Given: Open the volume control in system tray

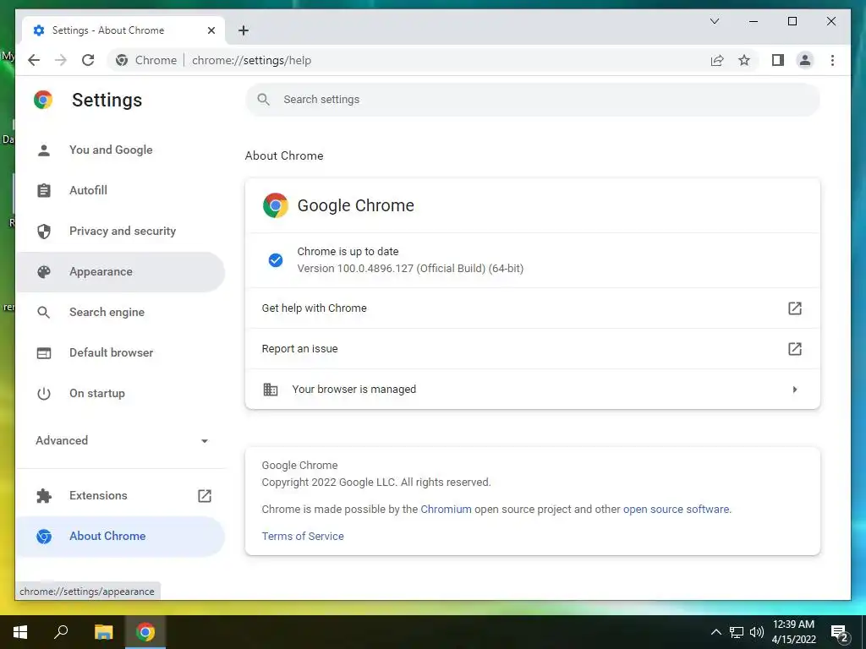Looking at the screenshot, I should click(x=756, y=632).
